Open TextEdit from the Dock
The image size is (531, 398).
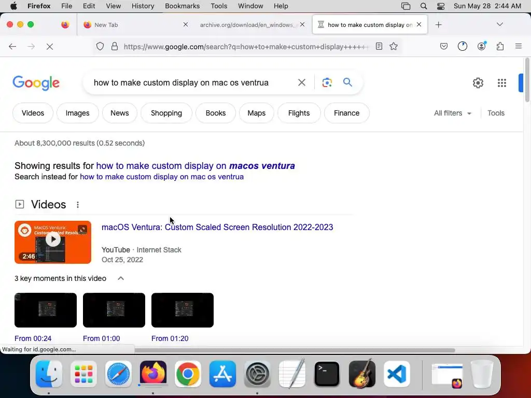tap(292, 373)
